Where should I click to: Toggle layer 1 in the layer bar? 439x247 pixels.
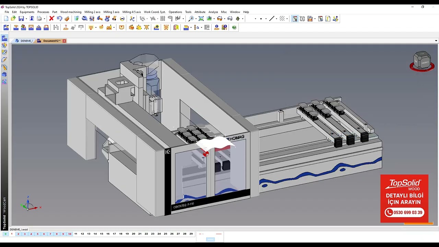(12, 234)
